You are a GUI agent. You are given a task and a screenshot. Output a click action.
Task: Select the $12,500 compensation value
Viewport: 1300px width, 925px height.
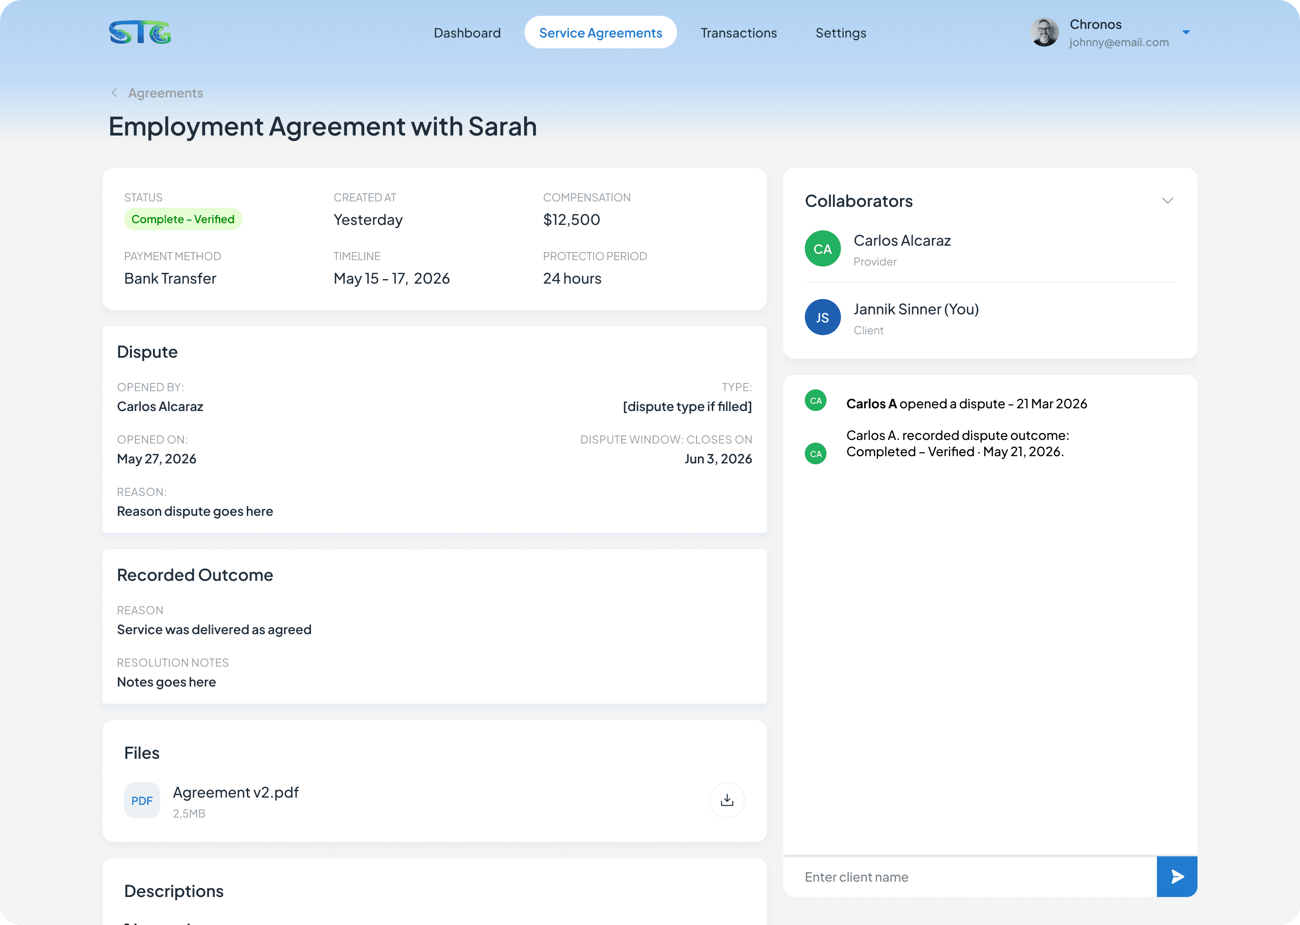coord(571,220)
